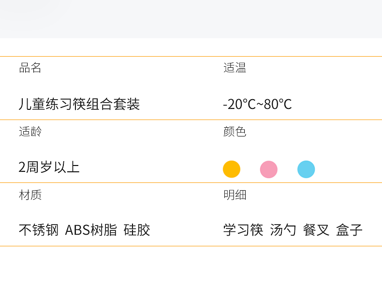This screenshot has width=382, height=286.
Task: Click the gray banner at the top
Action: 191,19
